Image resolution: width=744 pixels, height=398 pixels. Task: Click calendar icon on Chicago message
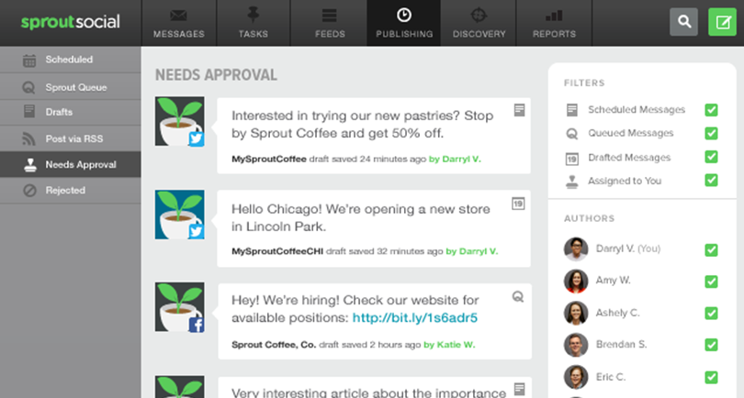coord(519,203)
